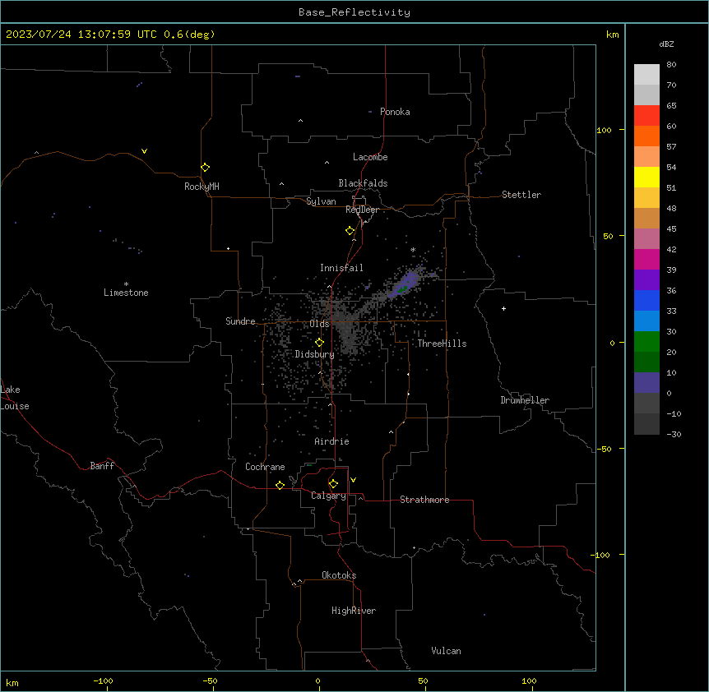Pick the purple 39–36 dBZ legend swatch

point(646,280)
